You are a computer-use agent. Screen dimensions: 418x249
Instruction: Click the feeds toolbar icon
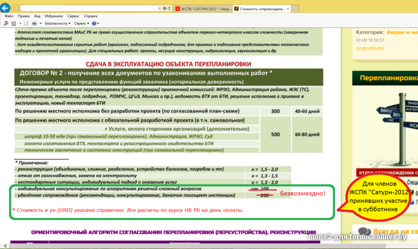[x=14, y=23]
